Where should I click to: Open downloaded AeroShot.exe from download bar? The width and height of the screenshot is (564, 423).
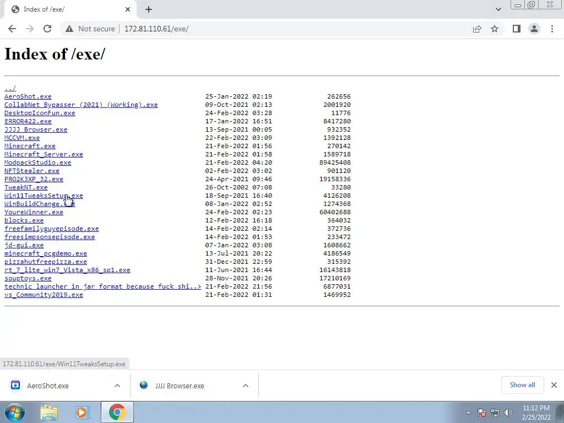[x=47, y=386]
